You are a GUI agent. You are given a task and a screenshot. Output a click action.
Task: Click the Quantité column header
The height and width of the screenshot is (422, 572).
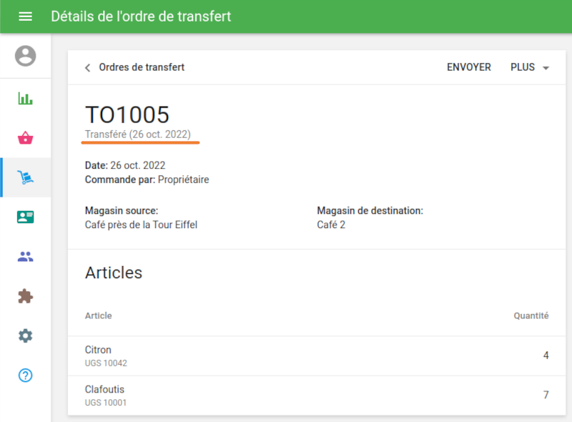[x=531, y=315]
